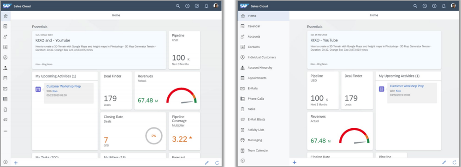Select Home in the expanded navigation menu
This screenshot has width=461, height=167.
[263, 16]
